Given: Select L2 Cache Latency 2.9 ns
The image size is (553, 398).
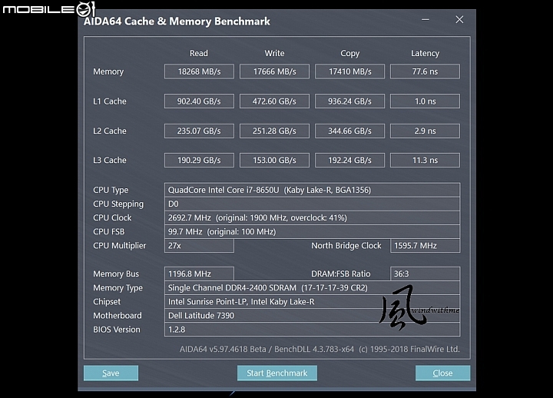Looking at the screenshot, I should tap(425, 131).
